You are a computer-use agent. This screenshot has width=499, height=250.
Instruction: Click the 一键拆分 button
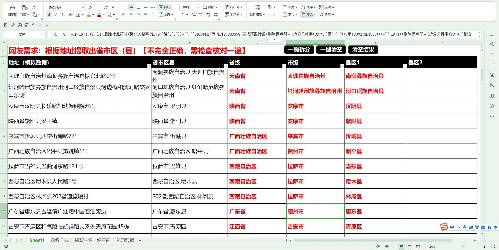tap(299, 49)
